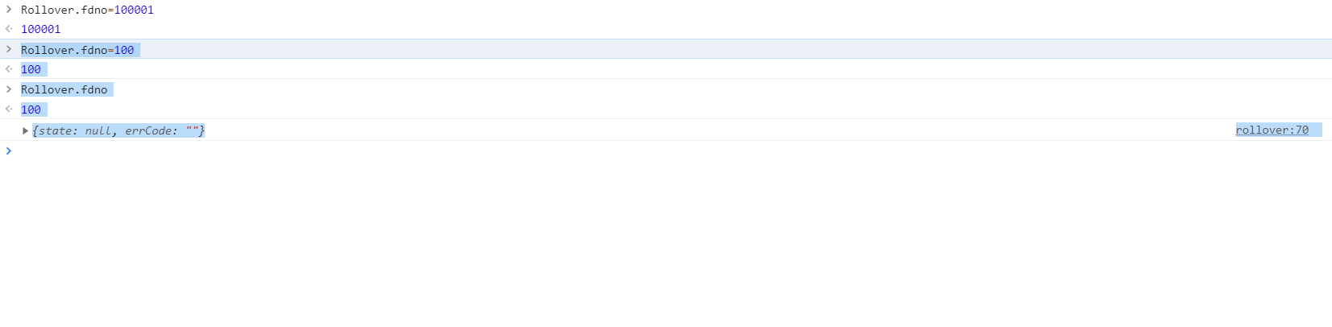Click the input chevron beside Rollover.fdno=100001
The image size is (1332, 327).
pos(9,10)
